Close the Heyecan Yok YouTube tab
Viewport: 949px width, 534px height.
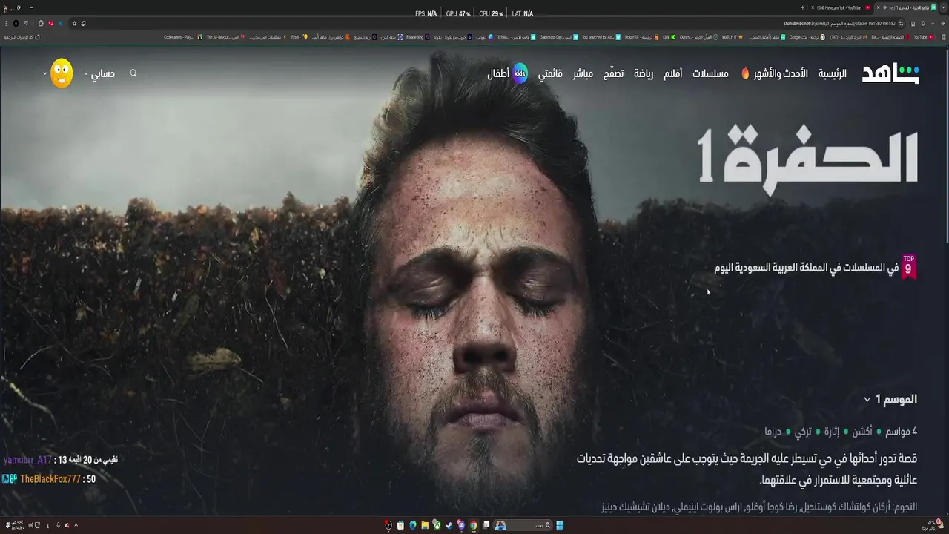813,7
